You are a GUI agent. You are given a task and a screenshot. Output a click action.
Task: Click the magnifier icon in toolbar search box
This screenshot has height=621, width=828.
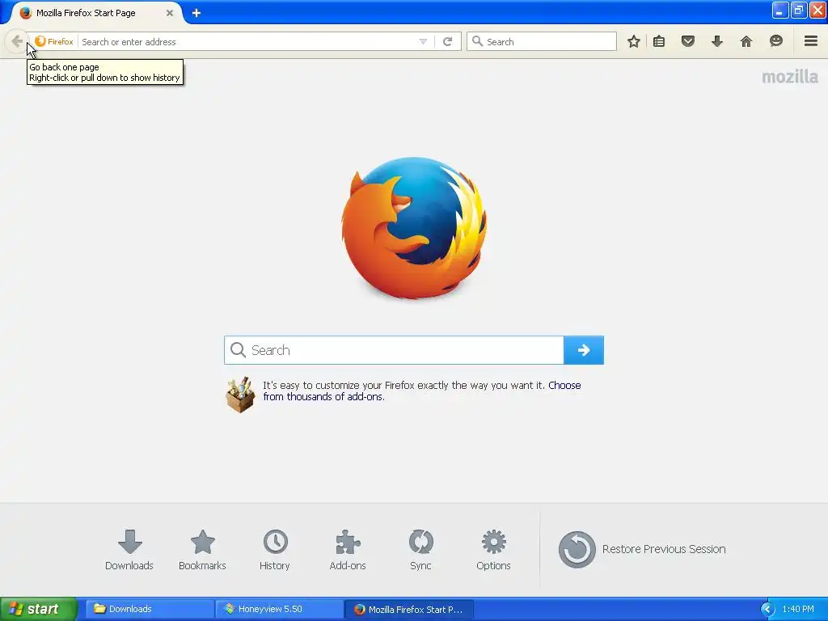click(477, 41)
